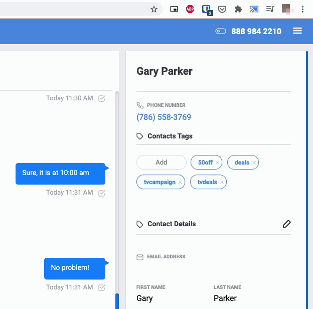
Task: Open Chrome's three-dot menu
Action: point(302,9)
